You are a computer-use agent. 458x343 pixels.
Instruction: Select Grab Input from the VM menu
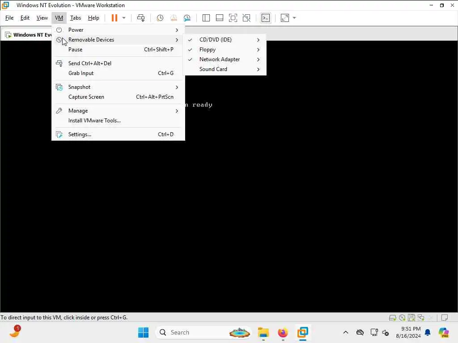click(118, 73)
